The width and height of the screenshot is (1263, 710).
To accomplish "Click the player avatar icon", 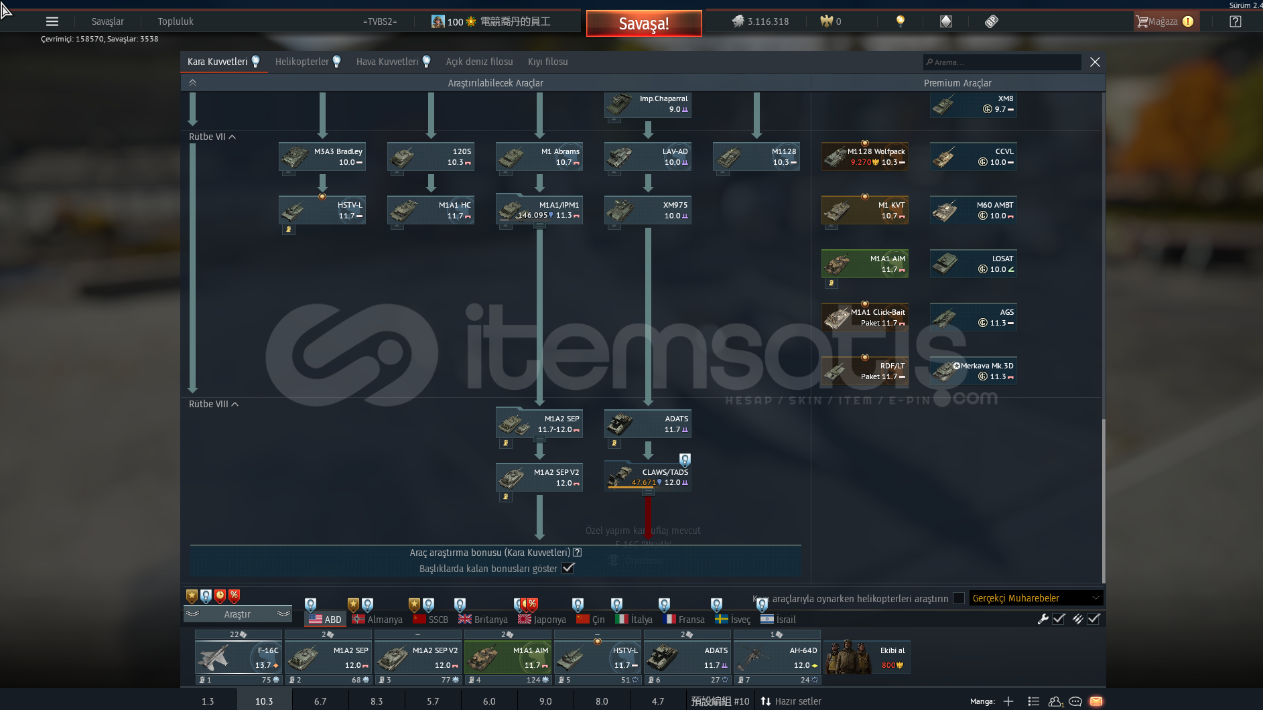I will 438,21.
